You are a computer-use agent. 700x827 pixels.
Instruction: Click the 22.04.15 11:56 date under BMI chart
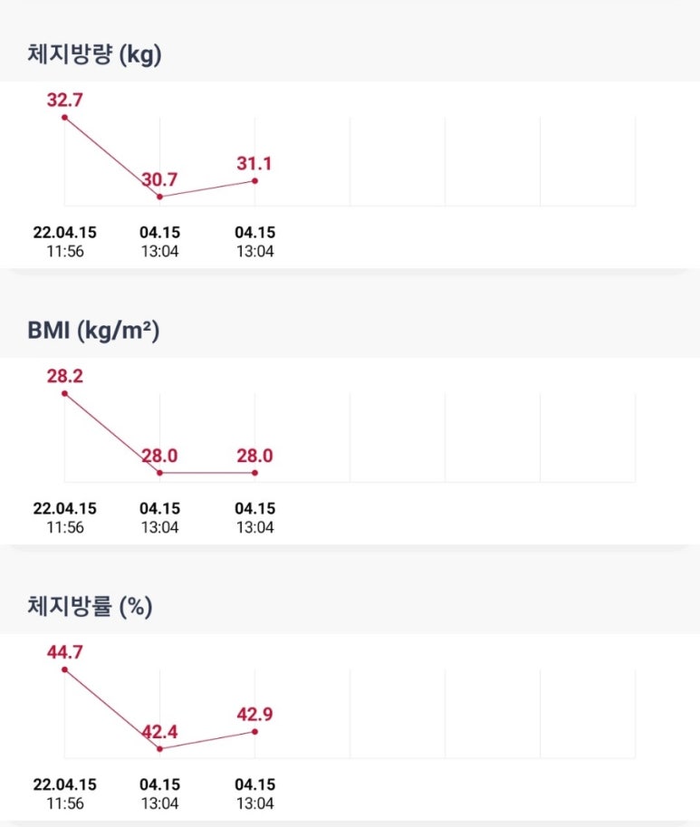(x=65, y=518)
